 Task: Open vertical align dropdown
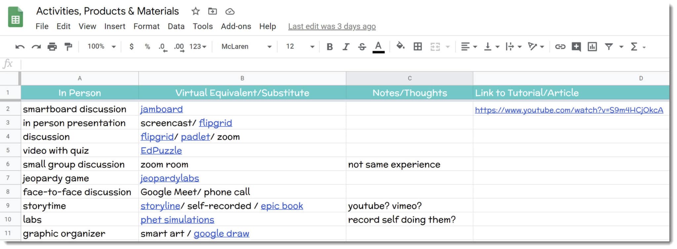pos(492,47)
